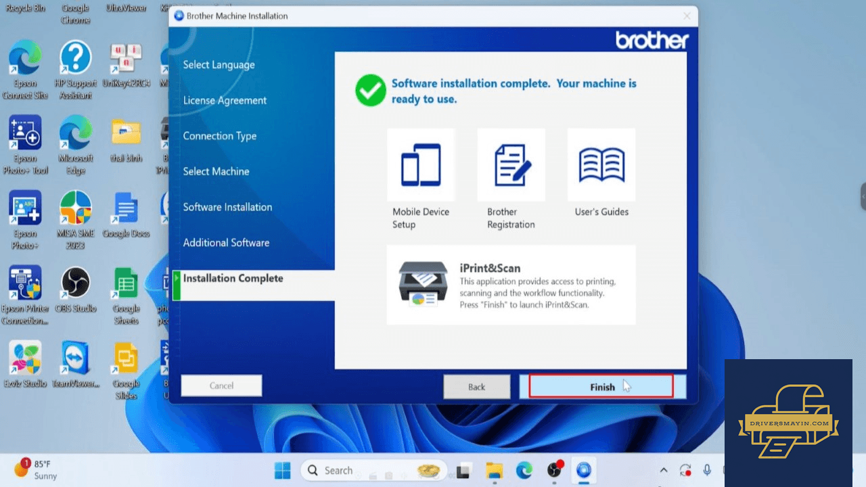Viewport: 866px width, 487px height.
Task: Select the UniKey42RC4 desktop shortcut
Action: coord(126,66)
